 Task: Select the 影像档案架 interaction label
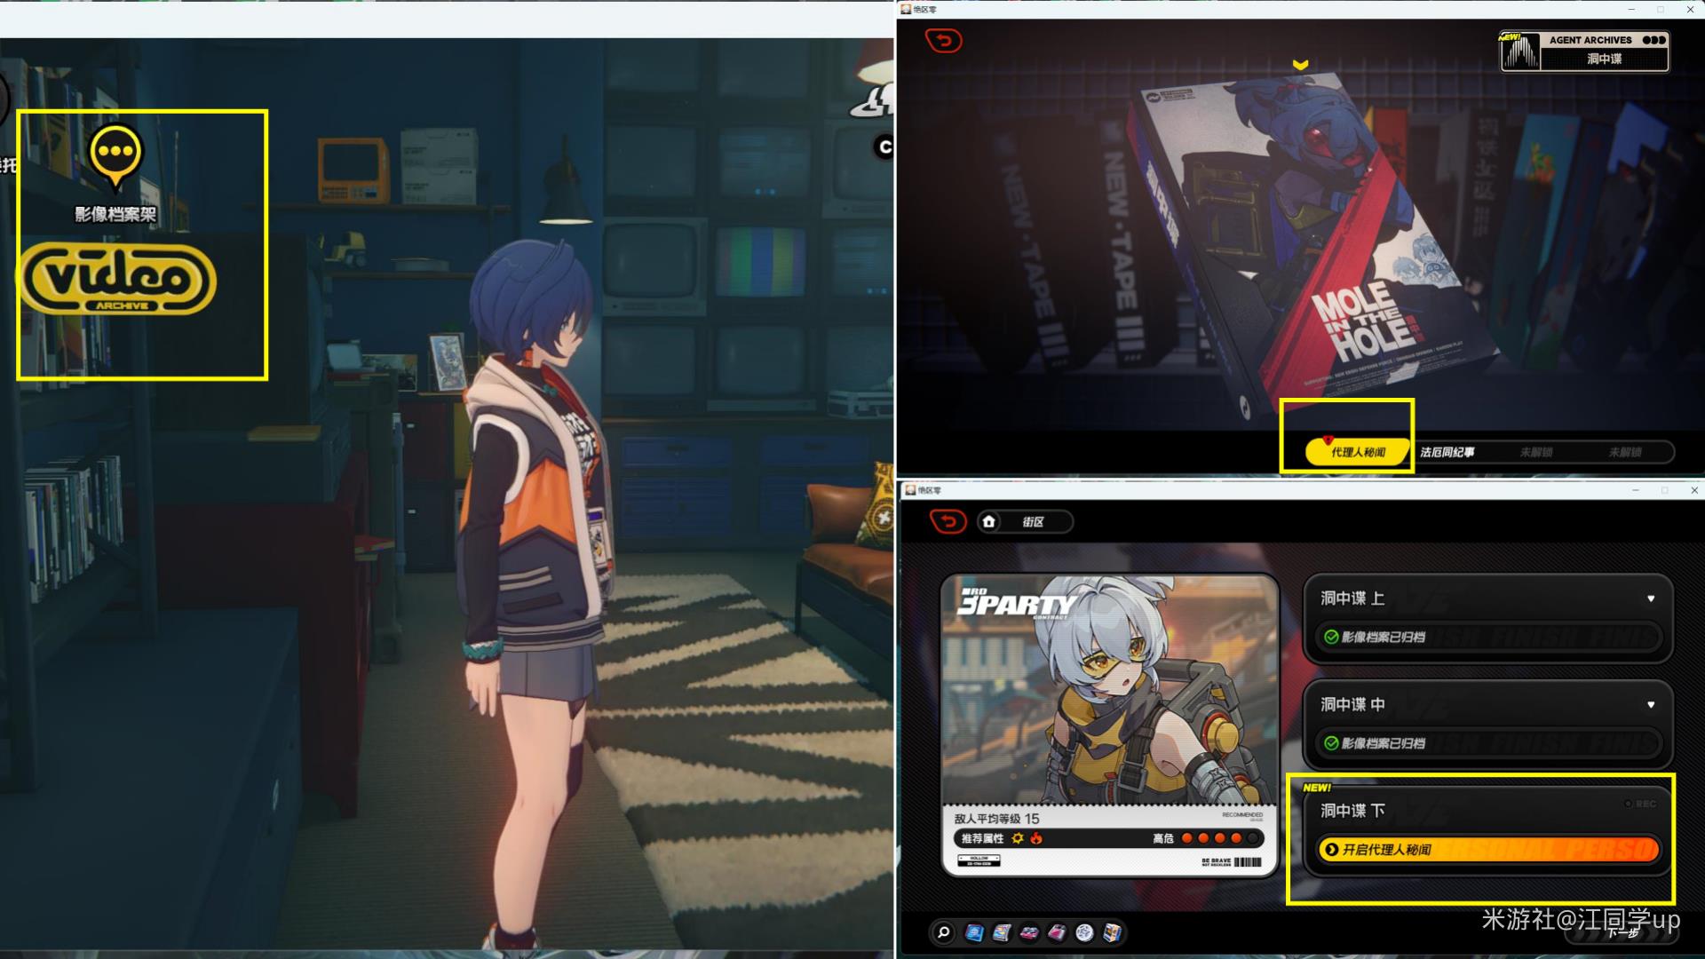115,214
